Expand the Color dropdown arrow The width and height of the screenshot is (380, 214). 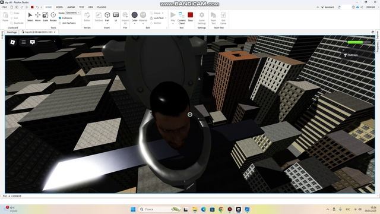tap(135, 23)
